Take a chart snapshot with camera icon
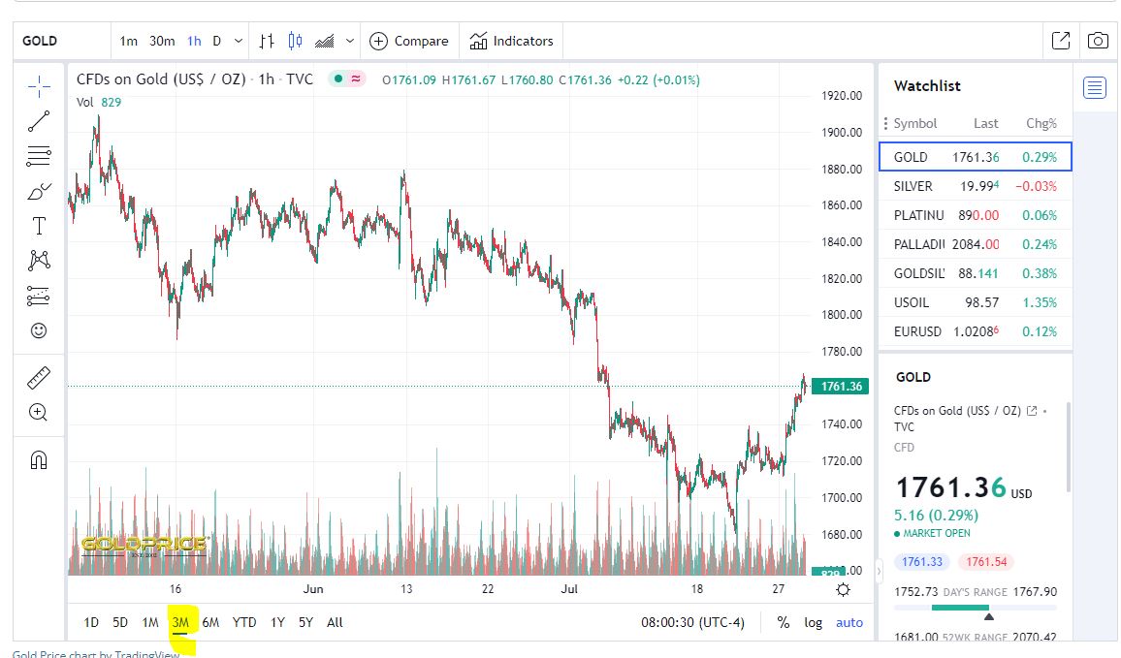The height and width of the screenshot is (658, 1121). [x=1098, y=41]
